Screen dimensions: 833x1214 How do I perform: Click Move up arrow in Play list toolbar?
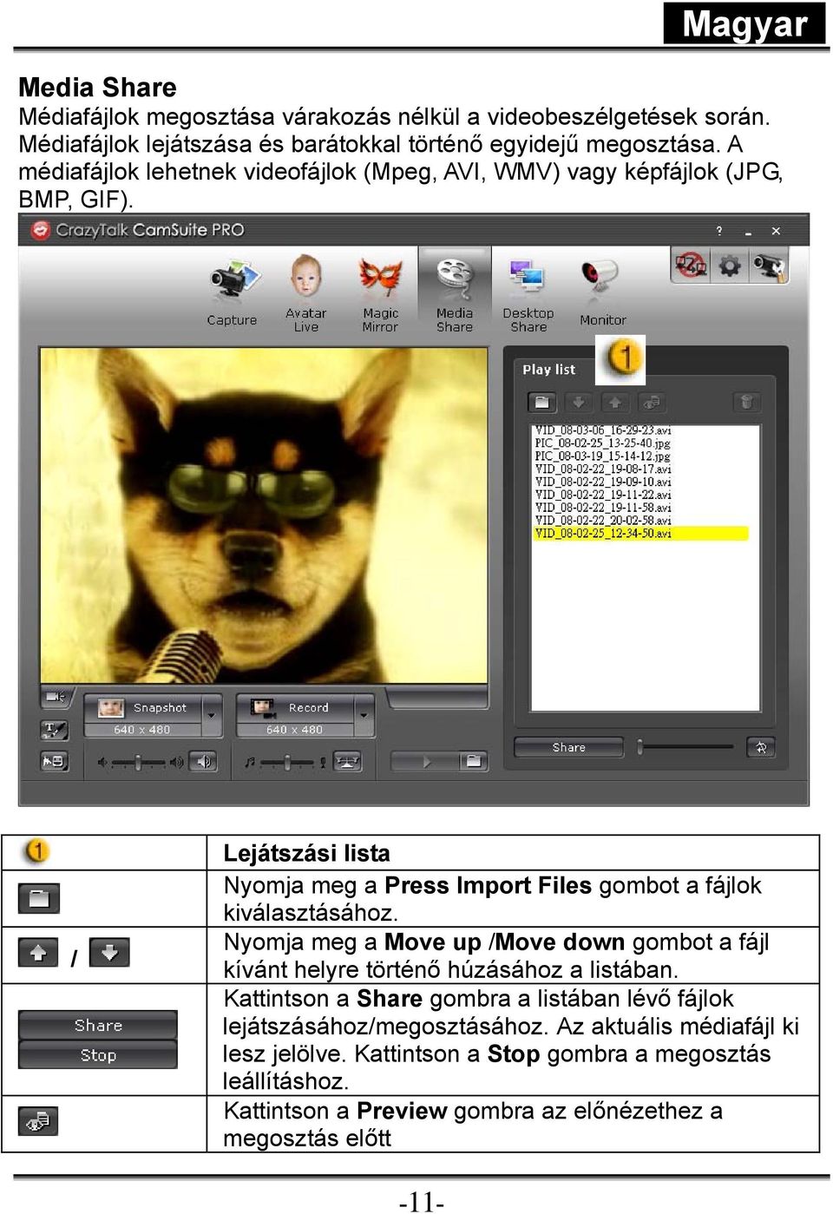[614, 403]
